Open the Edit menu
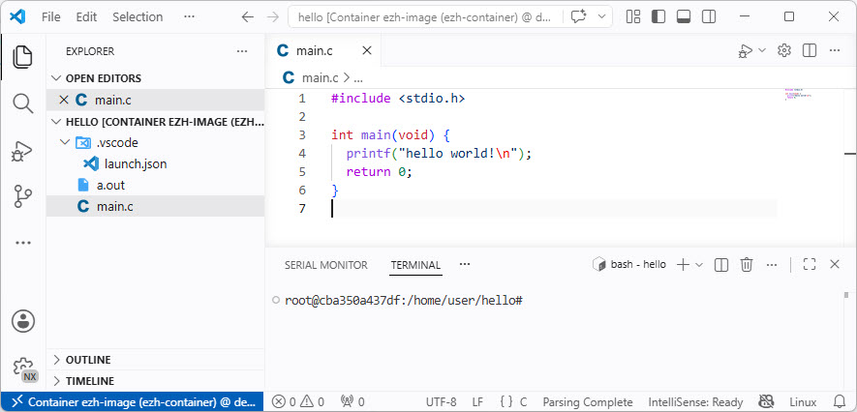Viewport: 857px width, 412px height. click(86, 16)
